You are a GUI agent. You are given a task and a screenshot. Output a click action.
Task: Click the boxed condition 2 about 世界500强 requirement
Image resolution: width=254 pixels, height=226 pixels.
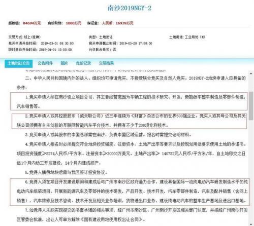tap(129, 121)
